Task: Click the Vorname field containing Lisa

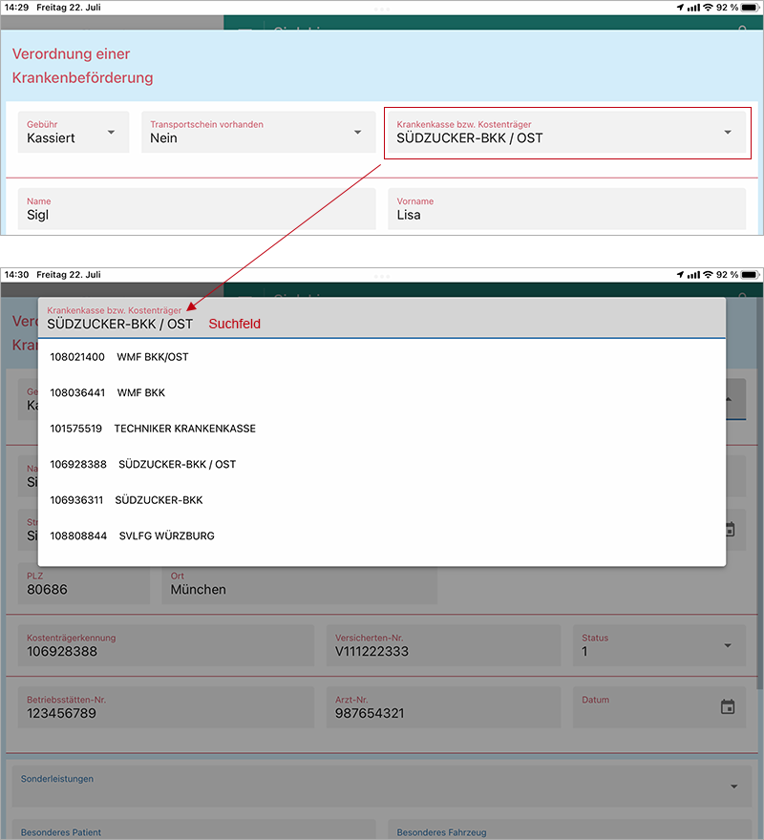Action: (x=566, y=208)
